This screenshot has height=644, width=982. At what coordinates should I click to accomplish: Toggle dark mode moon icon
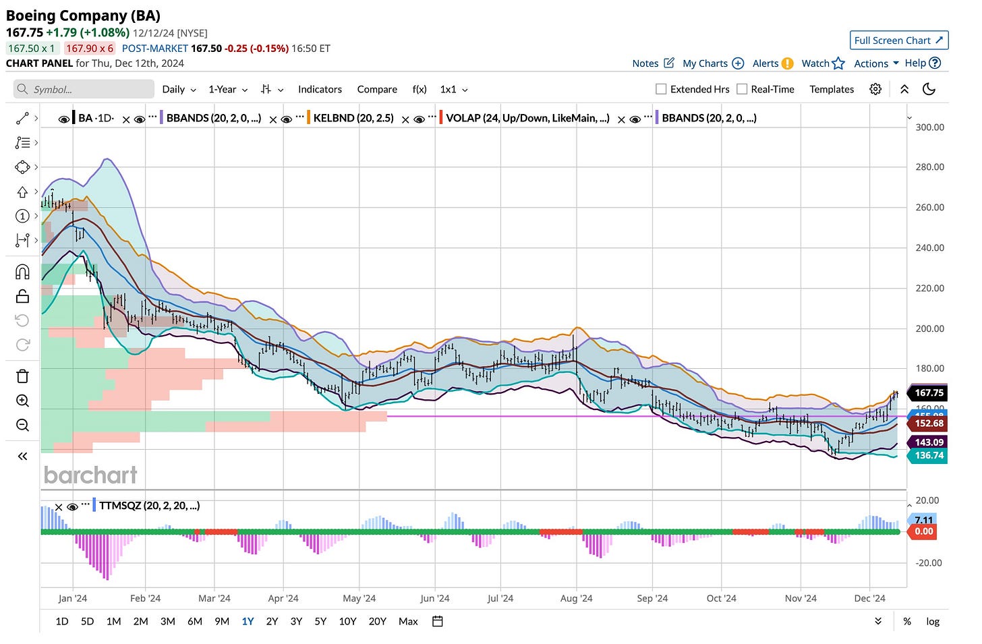(929, 89)
